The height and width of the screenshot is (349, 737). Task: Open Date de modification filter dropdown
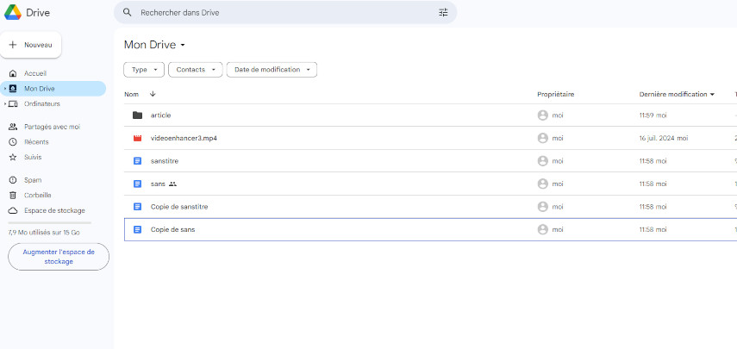[x=272, y=70]
